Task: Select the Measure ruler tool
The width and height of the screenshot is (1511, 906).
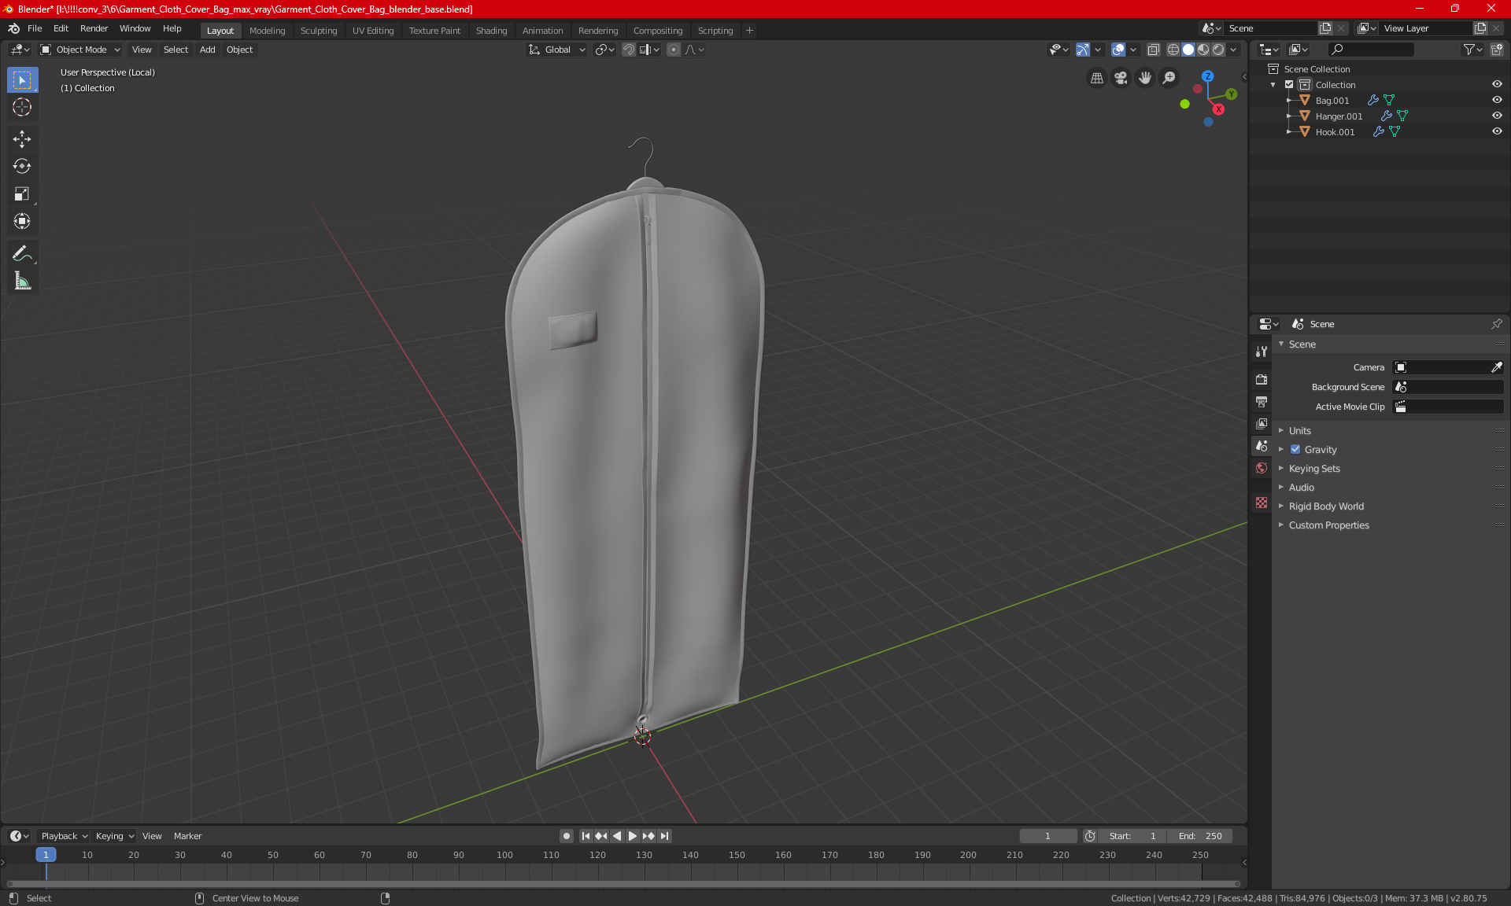Action: [22, 281]
